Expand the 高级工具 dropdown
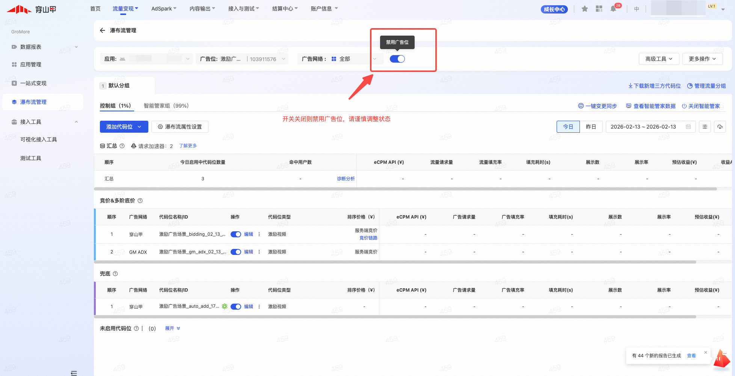 pyautogui.click(x=659, y=59)
